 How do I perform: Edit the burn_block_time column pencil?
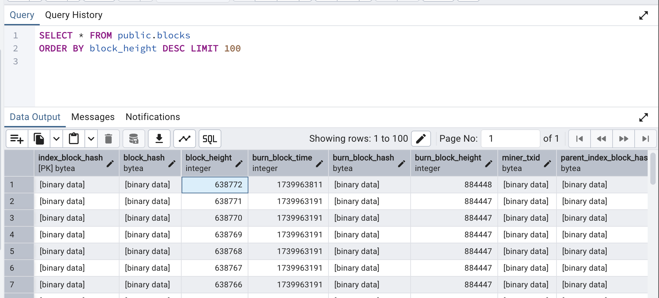pyautogui.click(x=319, y=163)
